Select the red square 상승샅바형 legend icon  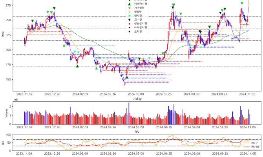tap(130, 24)
